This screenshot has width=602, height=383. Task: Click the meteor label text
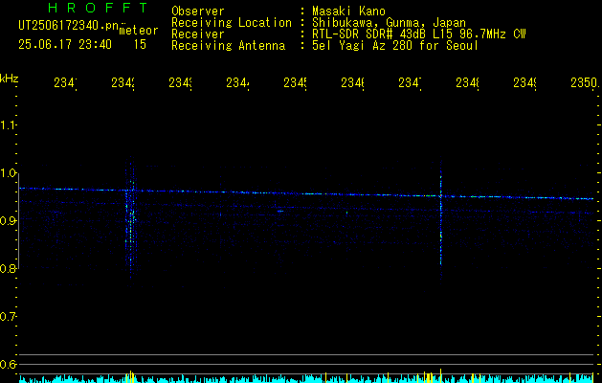tap(139, 31)
